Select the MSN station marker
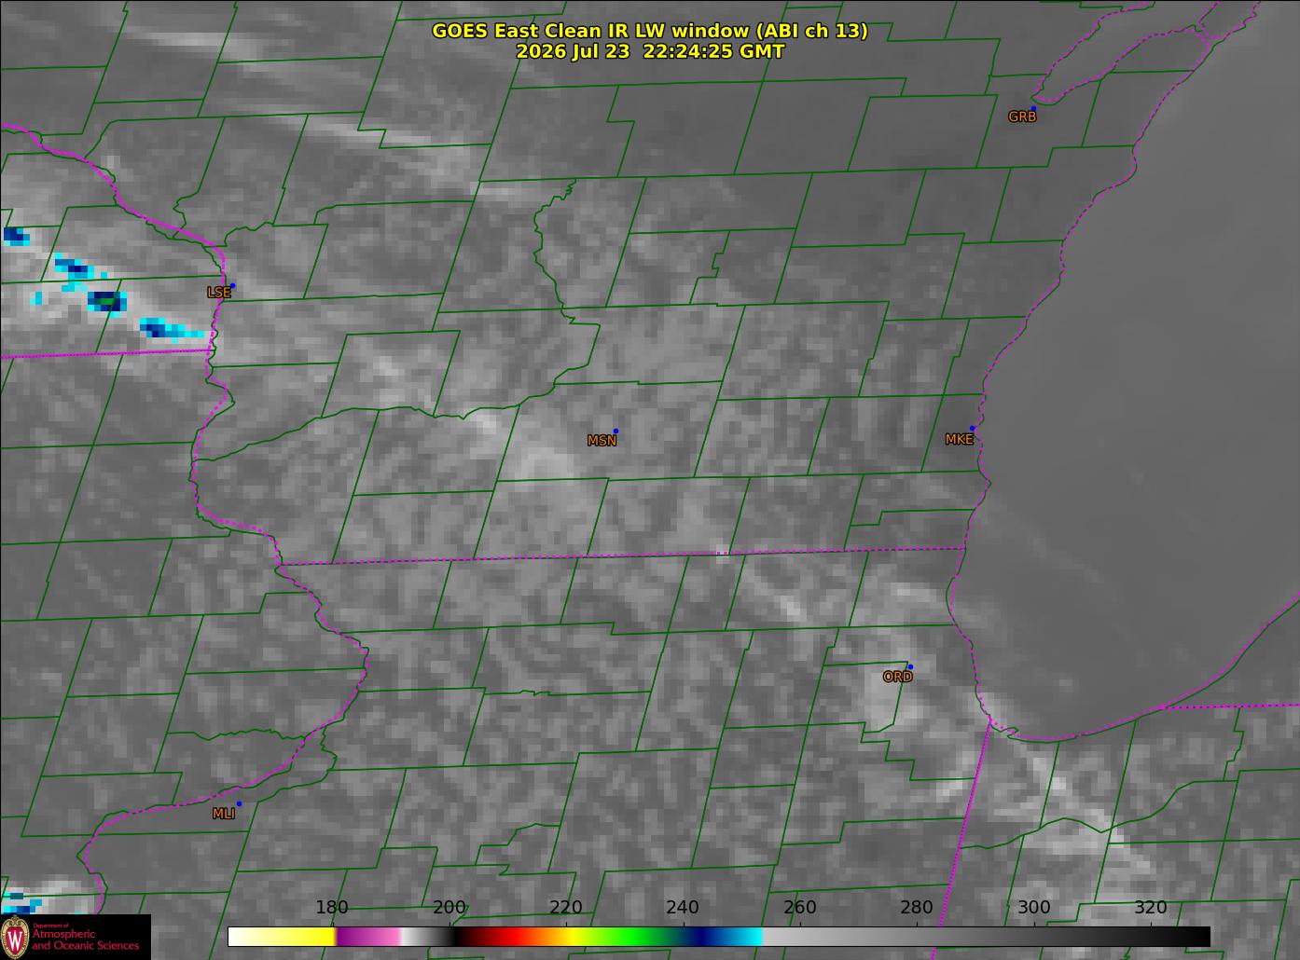Viewport: 1300px width, 960px height. [615, 431]
